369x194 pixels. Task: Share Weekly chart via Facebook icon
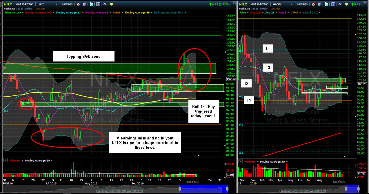333,4
